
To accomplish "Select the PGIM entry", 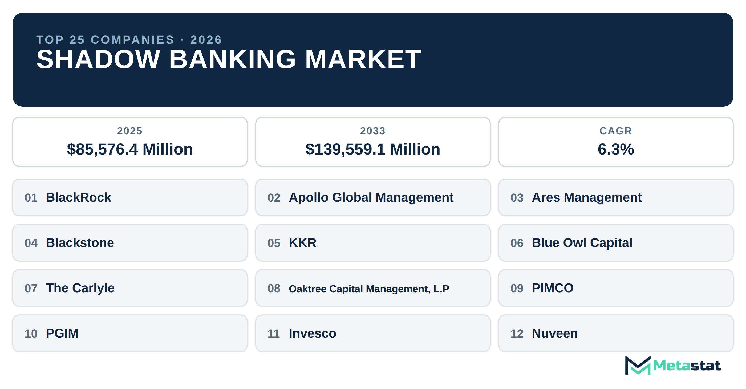I will tap(130, 333).
